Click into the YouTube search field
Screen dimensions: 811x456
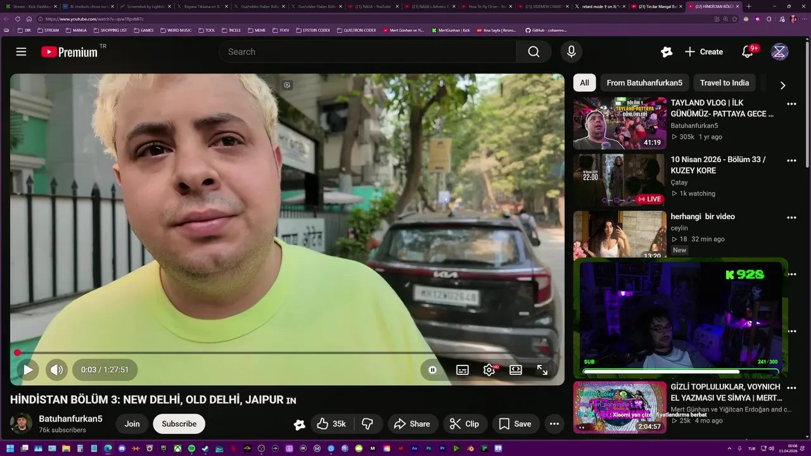point(367,52)
